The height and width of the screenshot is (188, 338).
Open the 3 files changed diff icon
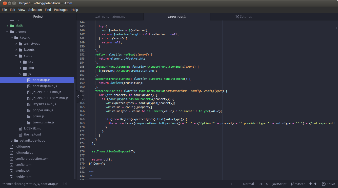[324, 184]
